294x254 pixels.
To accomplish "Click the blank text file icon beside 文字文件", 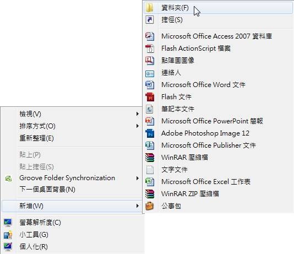I will [x=150, y=170].
